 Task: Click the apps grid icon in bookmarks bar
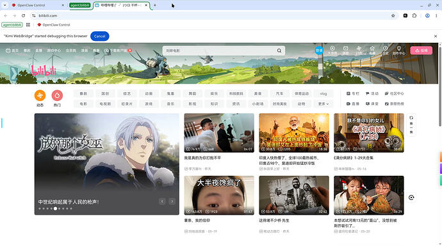(28, 25)
